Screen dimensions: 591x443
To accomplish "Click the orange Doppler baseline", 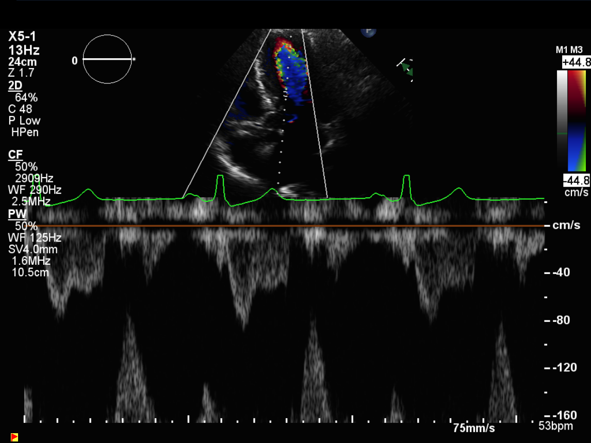I will [x=289, y=226].
